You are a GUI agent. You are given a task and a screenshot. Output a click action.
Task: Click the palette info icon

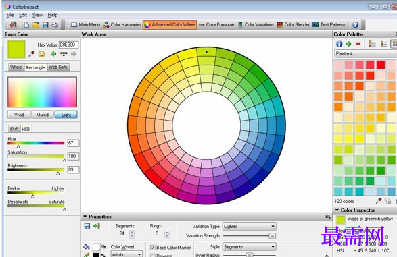point(339,44)
